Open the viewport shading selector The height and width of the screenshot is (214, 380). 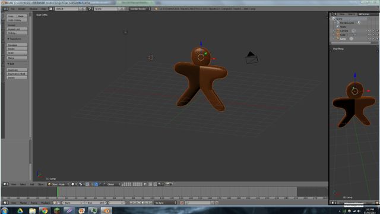click(x=74, y=184)
